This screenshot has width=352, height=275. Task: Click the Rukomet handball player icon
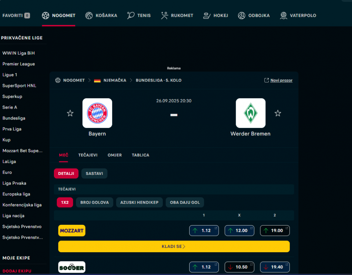[164, 15]
